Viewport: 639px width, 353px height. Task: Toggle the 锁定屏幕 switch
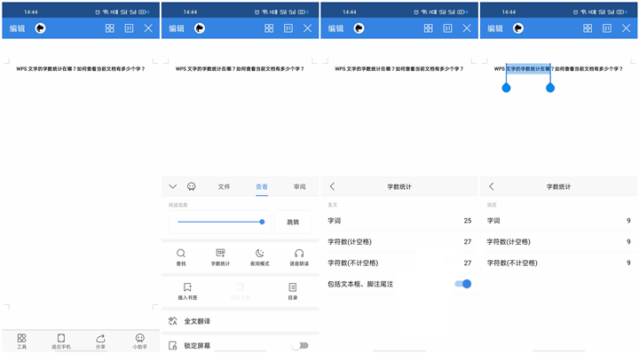(300, 346)
